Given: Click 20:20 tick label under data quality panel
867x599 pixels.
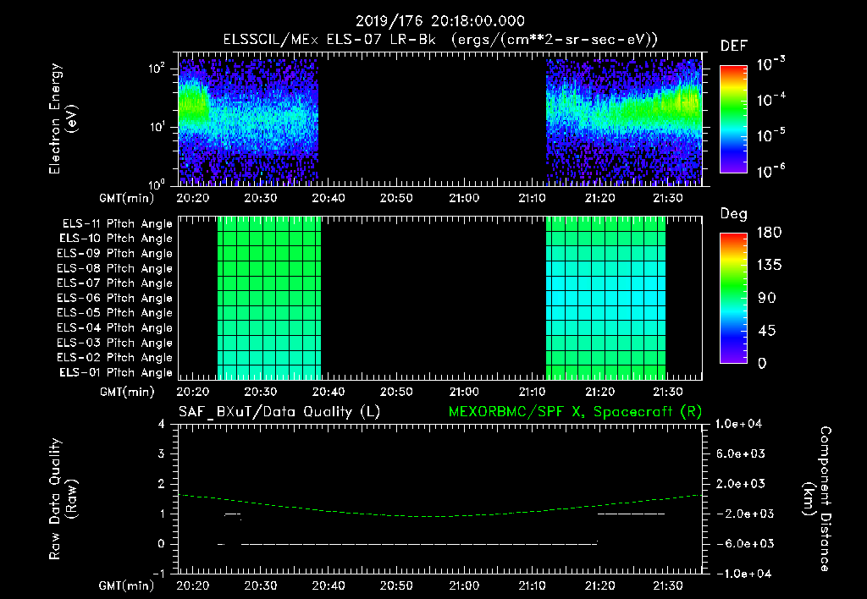Looking at the screenshot, I should pyautogui.click(x=192, y=585).
